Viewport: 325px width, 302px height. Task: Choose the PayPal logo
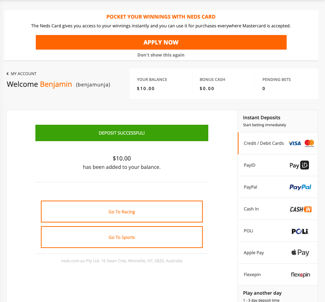300,187
